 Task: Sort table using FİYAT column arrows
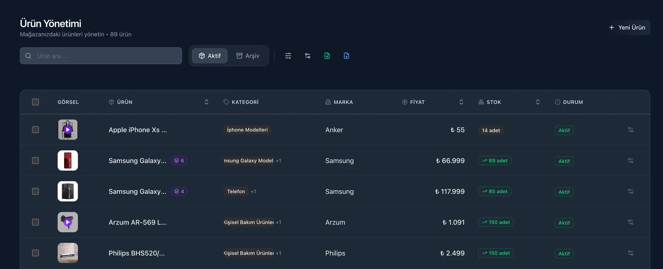[x=461, y=102]
